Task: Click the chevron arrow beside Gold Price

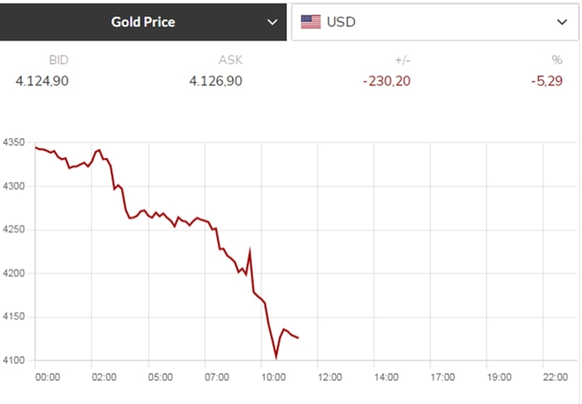Action: click(270, 22)
